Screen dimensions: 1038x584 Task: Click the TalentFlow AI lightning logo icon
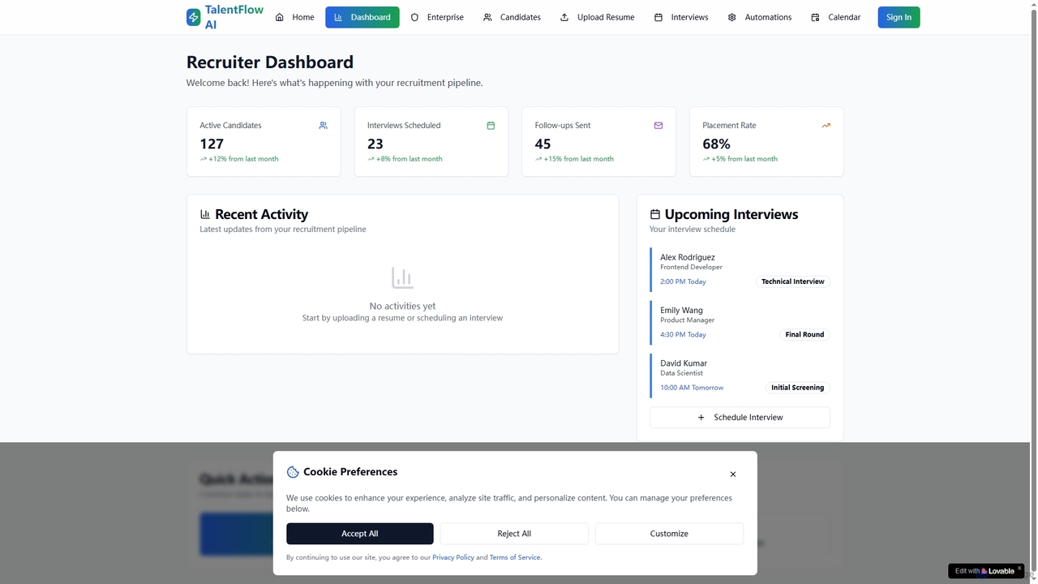point(193,17)
